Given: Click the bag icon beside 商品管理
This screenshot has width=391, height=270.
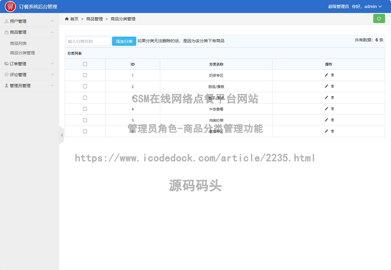Looking at the screenshot, I should tap(7, 32).
